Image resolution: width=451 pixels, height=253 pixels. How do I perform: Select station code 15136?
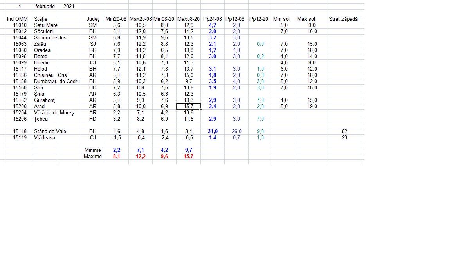point(19,75)
